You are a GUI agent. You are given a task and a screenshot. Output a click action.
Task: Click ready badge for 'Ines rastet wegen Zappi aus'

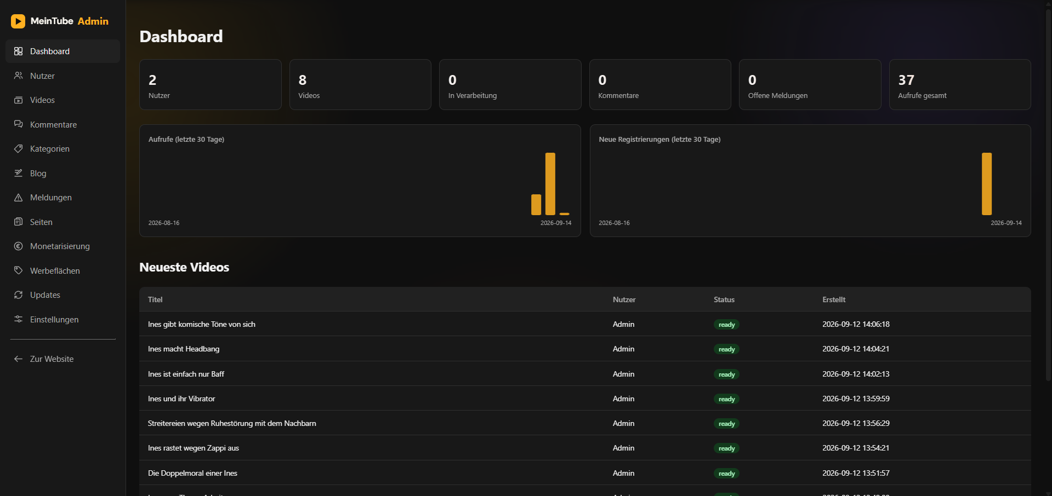726,448
